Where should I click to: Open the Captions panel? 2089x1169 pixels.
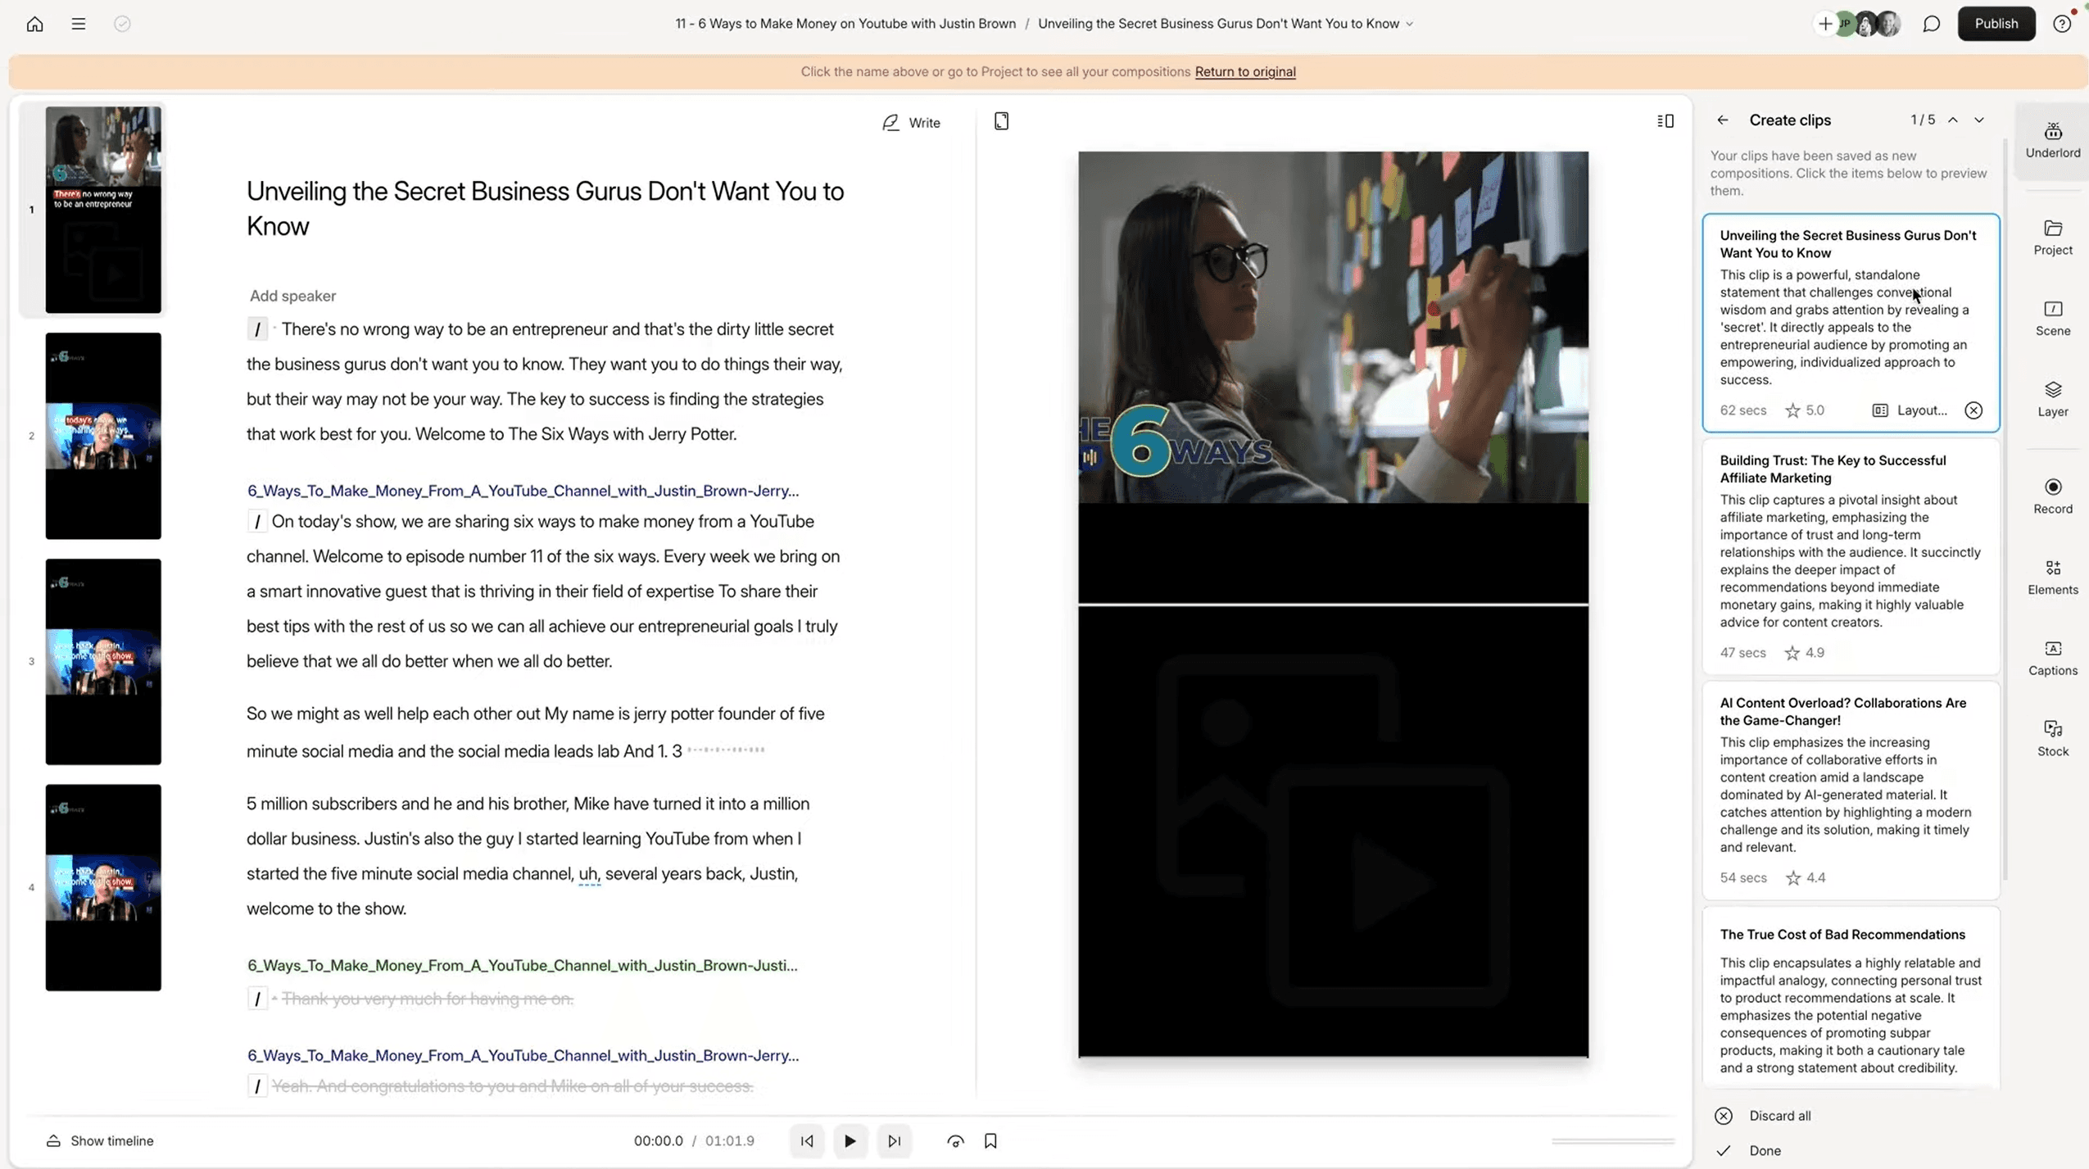click(x=2051, y=656)
